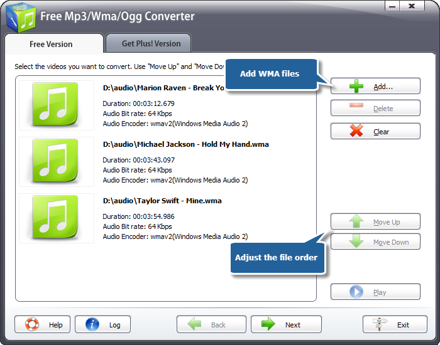Click the lifebuoy Help icon
This screenshot has width=440, height=345.
pos(31,324)
